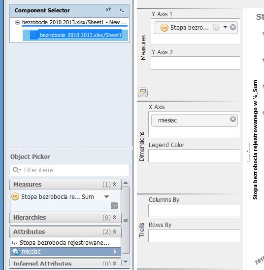Click the globe icon next to miesiac attribute

16,252
